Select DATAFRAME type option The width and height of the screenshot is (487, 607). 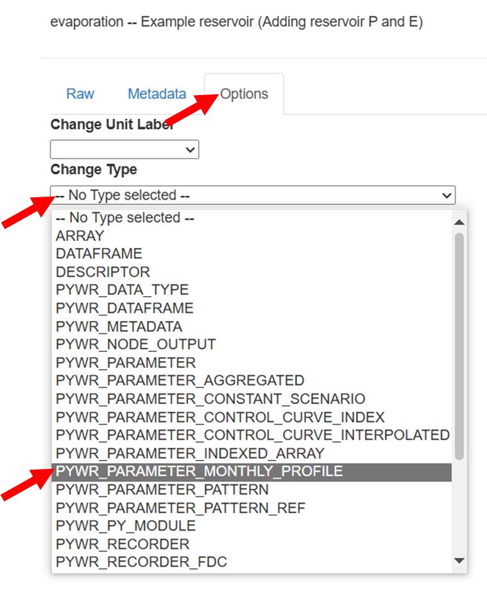(x=99, y=254)
